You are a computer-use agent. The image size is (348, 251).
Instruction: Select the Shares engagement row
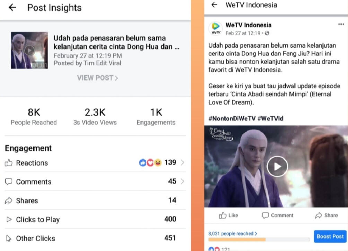tap(95, 200)
